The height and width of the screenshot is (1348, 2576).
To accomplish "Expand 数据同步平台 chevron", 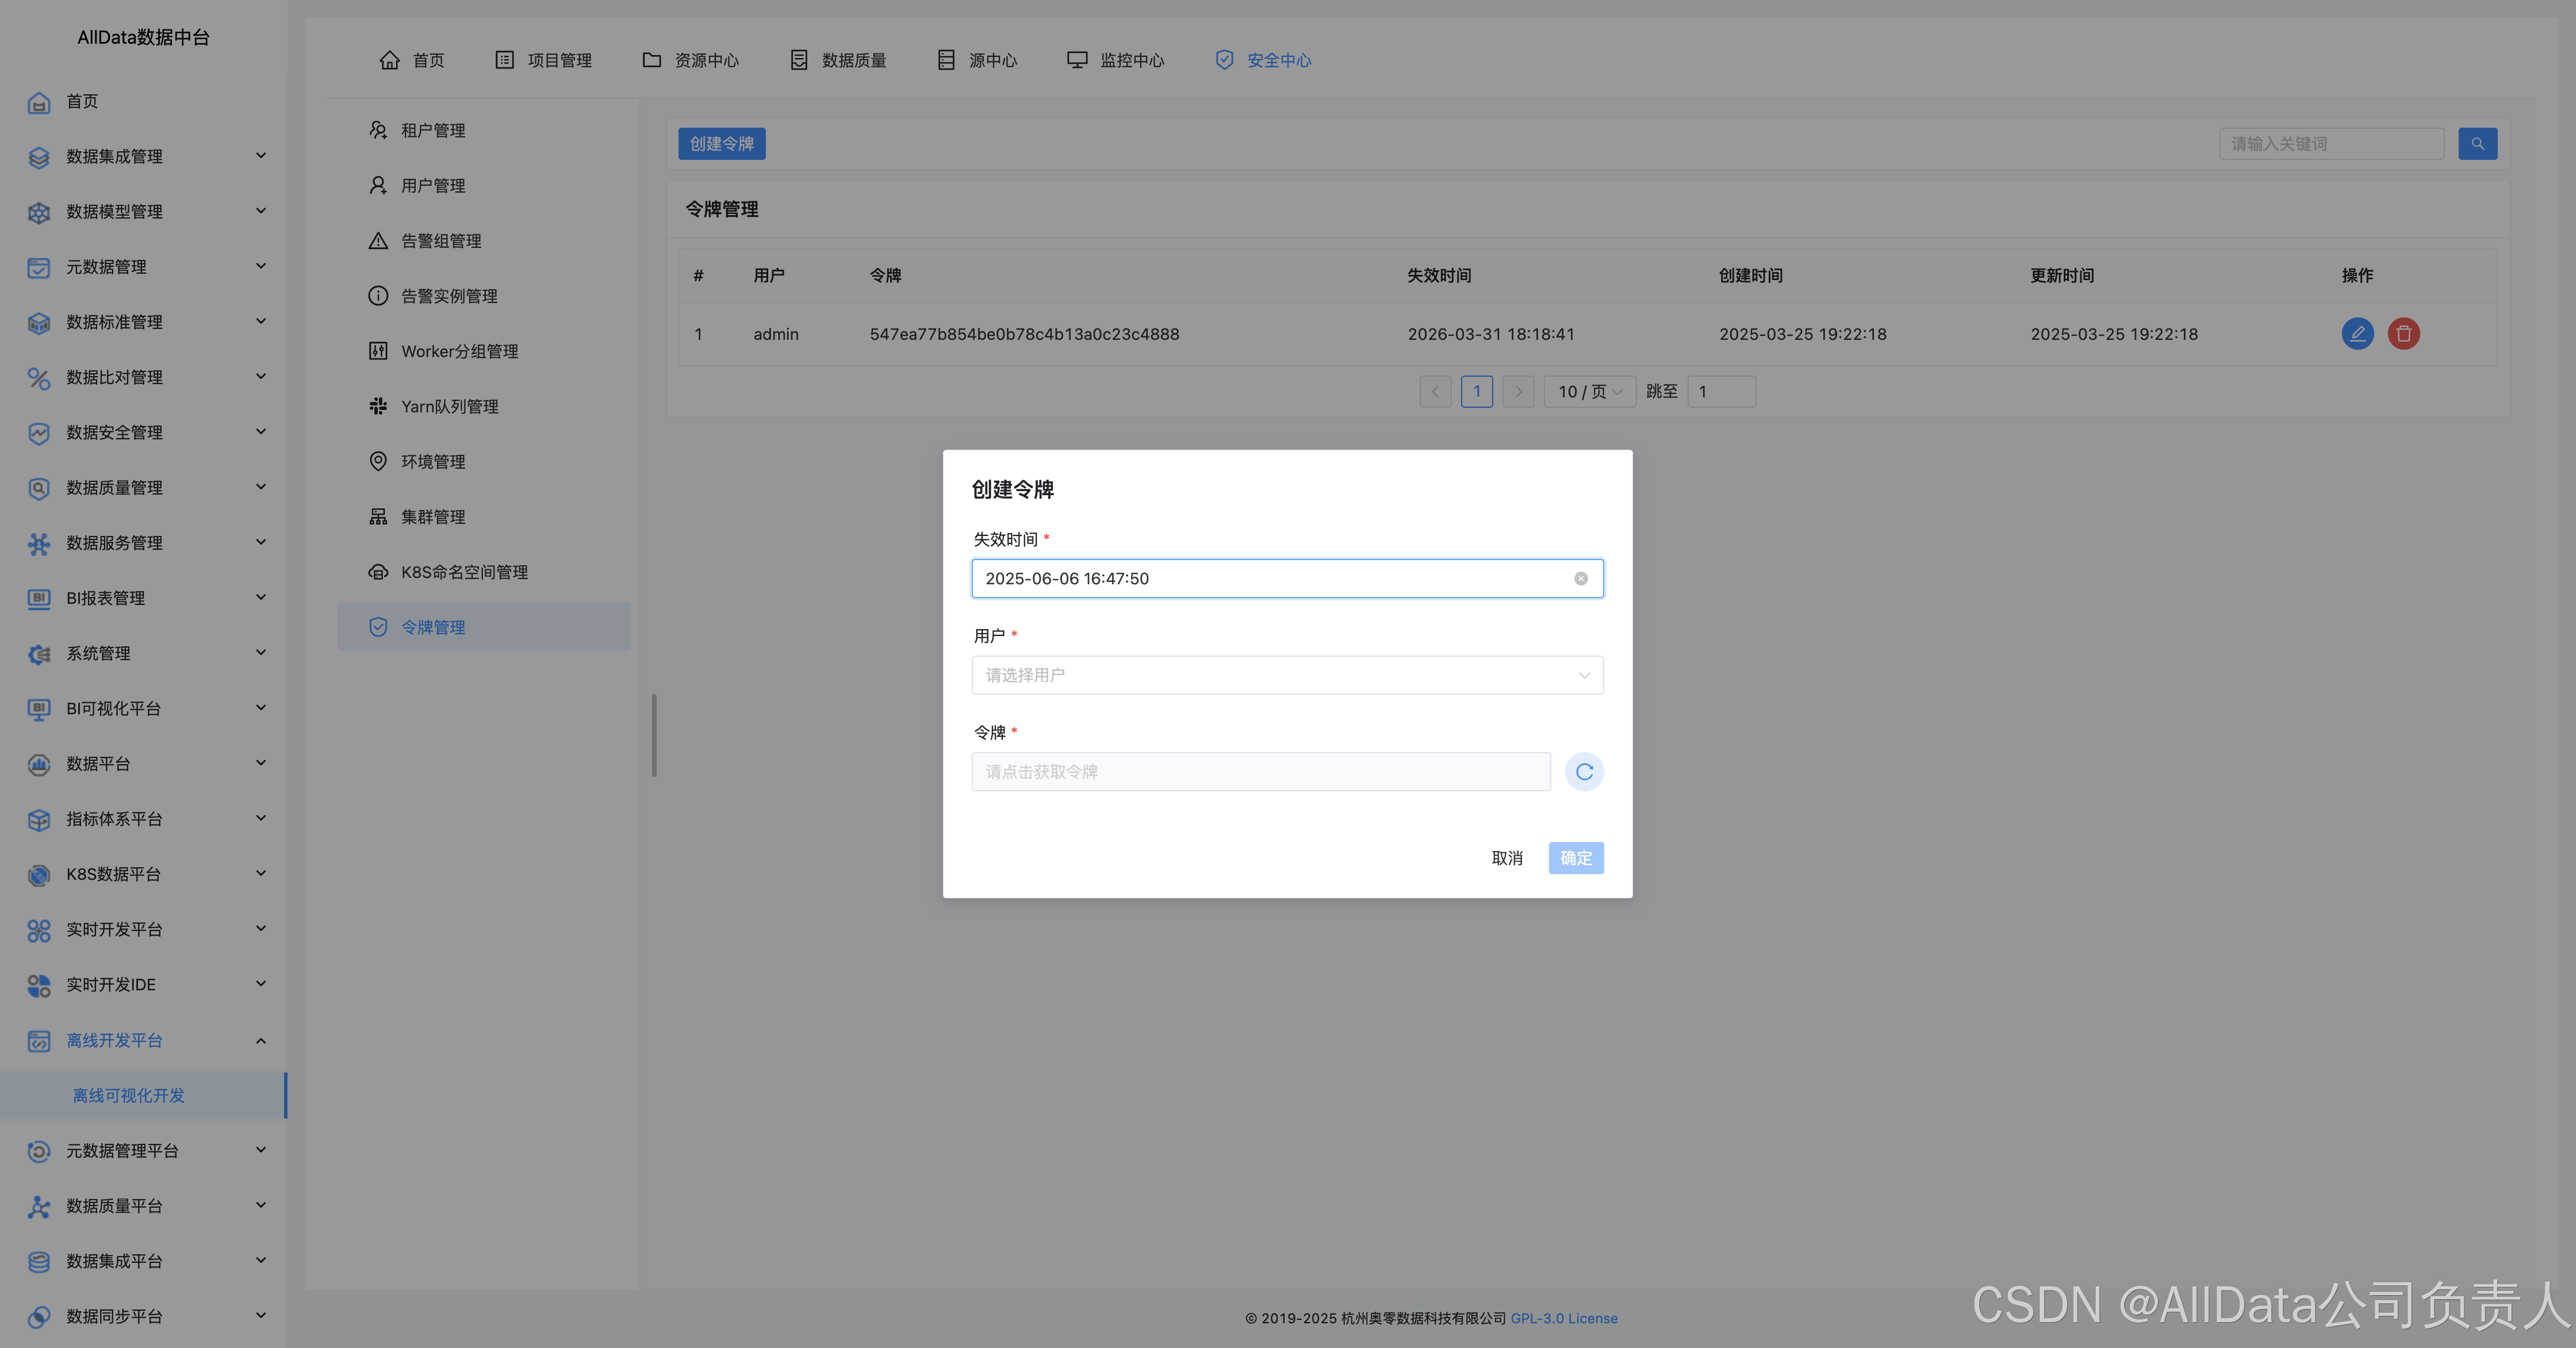I will click(261, 1316).
